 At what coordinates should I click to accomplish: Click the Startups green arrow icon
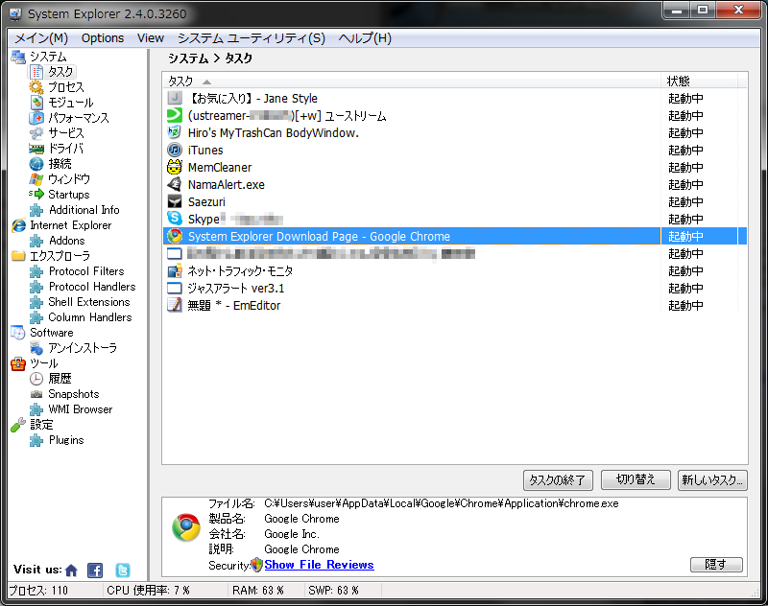click(x=36, y=195)
